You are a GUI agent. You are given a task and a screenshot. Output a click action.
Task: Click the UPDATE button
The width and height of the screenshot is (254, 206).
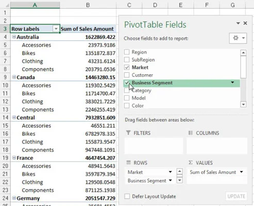[236, 196]
